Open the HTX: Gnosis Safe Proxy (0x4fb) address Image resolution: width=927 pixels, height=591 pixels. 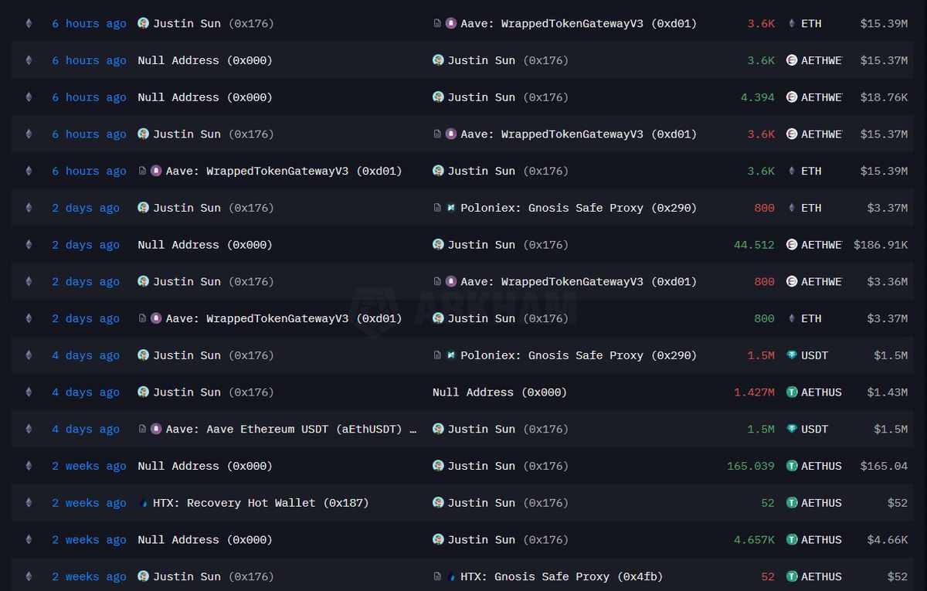(x=561, y=577)
